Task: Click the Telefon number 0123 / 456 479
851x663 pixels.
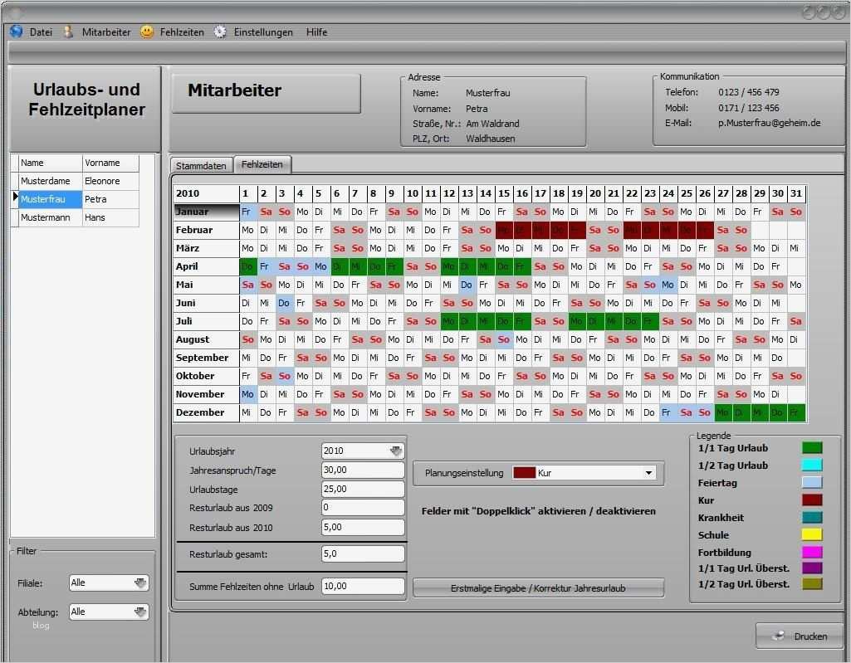Action: tap(748, 92)
